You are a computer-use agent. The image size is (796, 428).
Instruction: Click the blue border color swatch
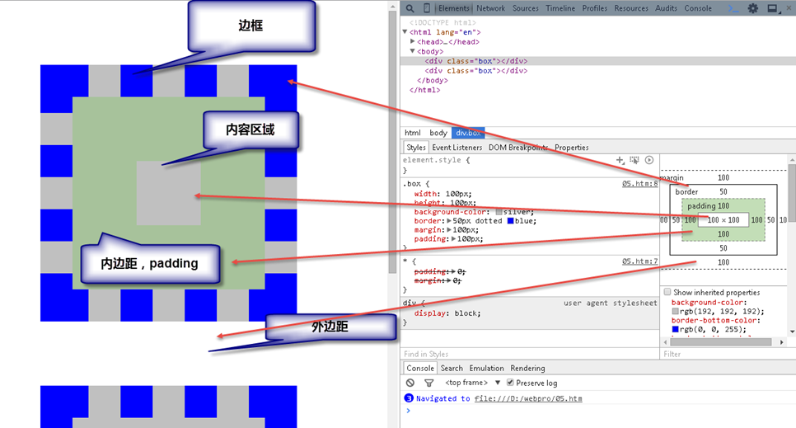coord(511,221)
